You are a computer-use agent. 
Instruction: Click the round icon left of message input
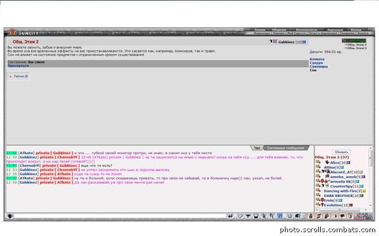click(10, 216)
